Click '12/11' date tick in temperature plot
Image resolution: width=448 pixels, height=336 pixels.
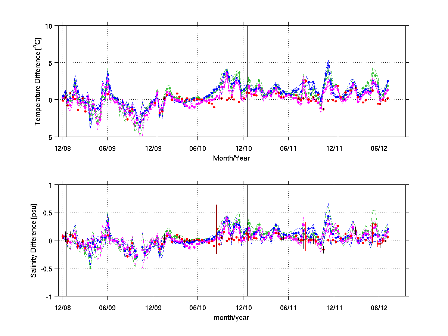coord(334,148)
